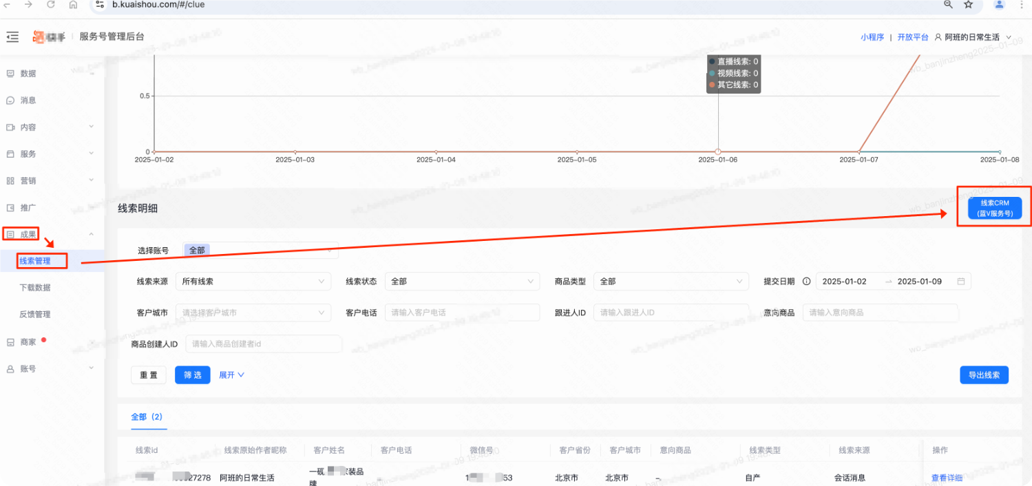This screenshot has height=486, width=1032.
Task: Click the browser bookmark star icon
Action: pyautogui.click(x=968, y=5)
